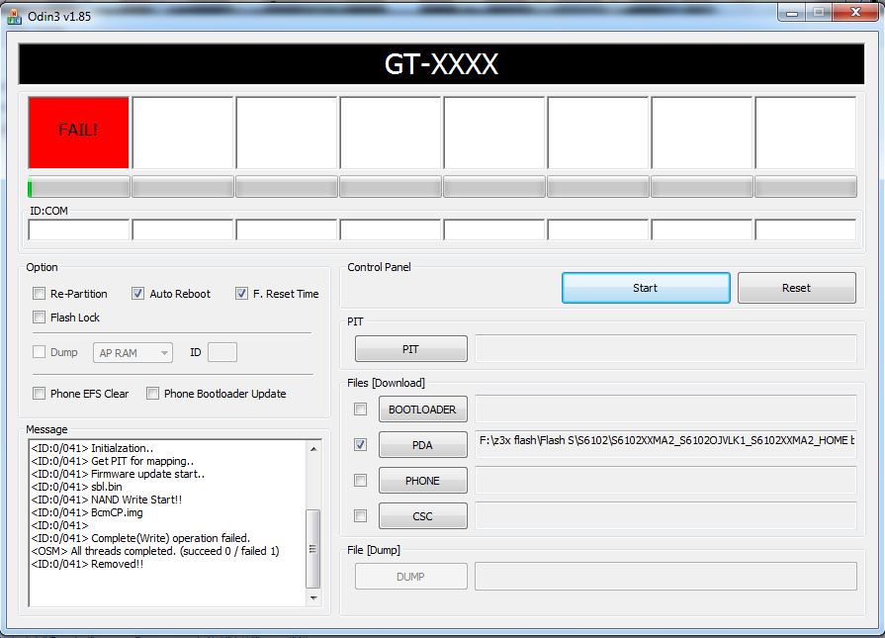Click the first ID:COM port field
Viewport: 885px width, 638px height.
coord(78,229)
